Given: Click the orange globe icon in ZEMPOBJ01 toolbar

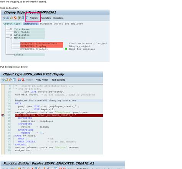Looking at the screenshot, I should (15, 18).
